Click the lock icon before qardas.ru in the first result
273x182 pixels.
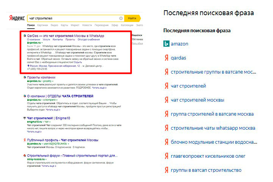click(x=28, y=43)
